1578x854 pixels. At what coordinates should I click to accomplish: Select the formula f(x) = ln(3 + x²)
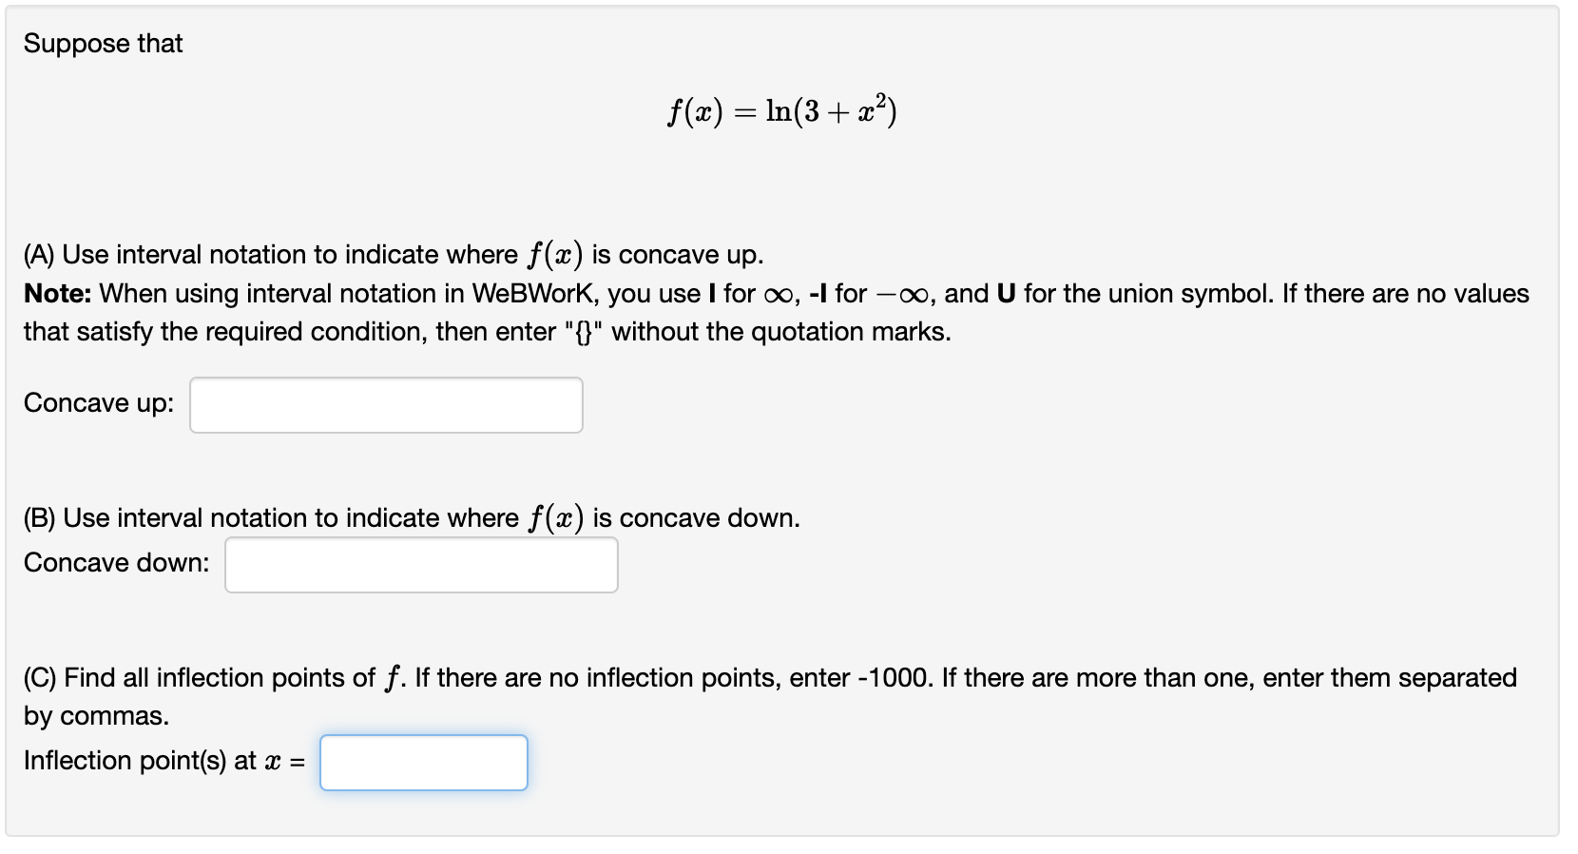point(781,112)
